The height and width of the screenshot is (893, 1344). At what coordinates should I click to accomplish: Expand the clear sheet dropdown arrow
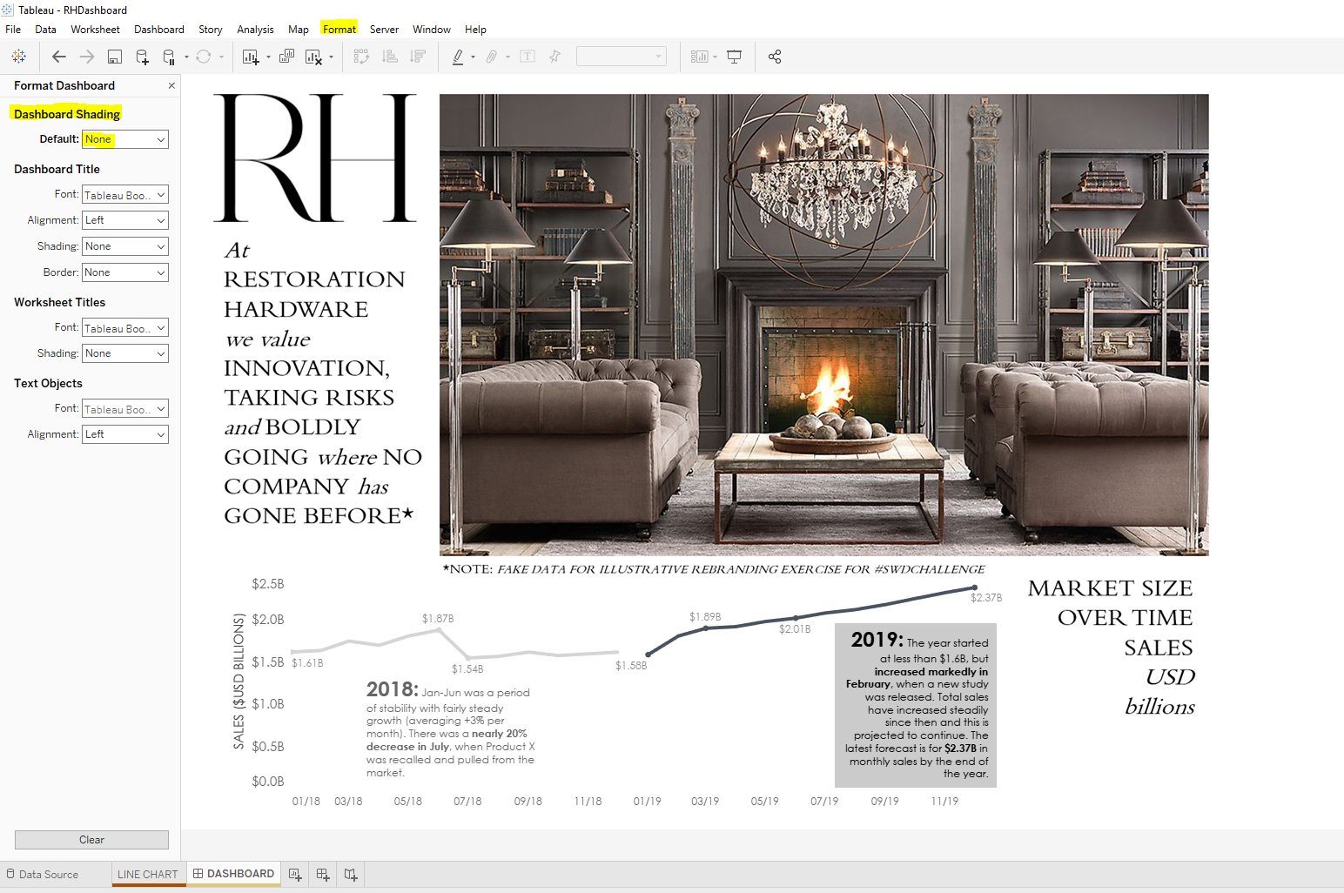pos(331,57)
